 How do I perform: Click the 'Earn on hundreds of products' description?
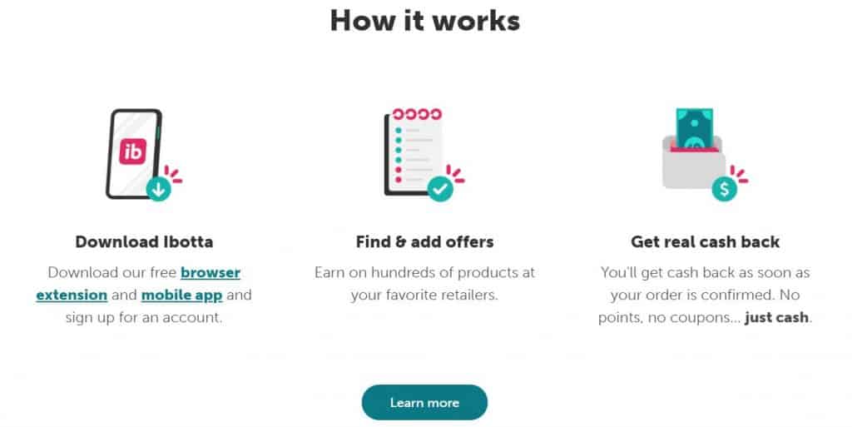[424, 284]
